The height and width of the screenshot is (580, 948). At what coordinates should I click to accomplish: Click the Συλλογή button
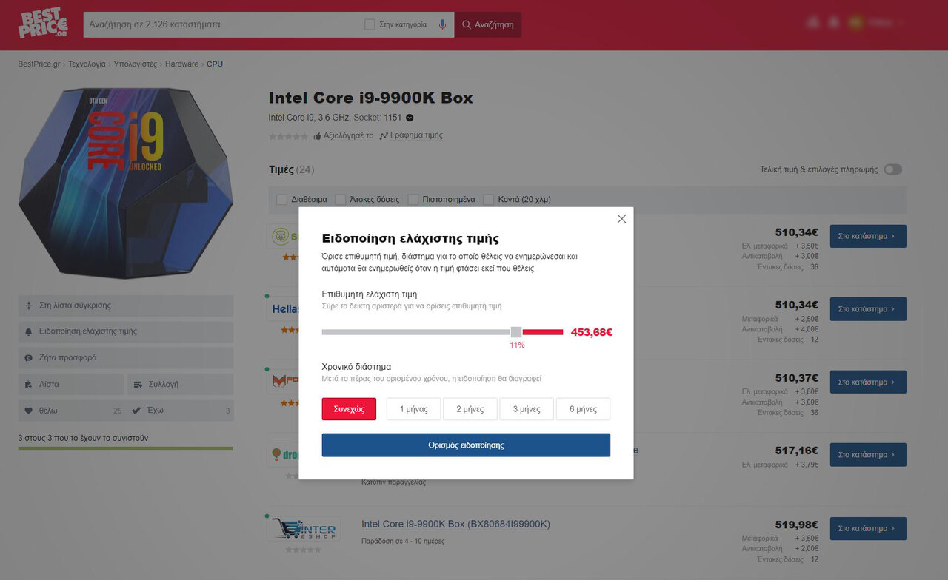coord(181,385)
